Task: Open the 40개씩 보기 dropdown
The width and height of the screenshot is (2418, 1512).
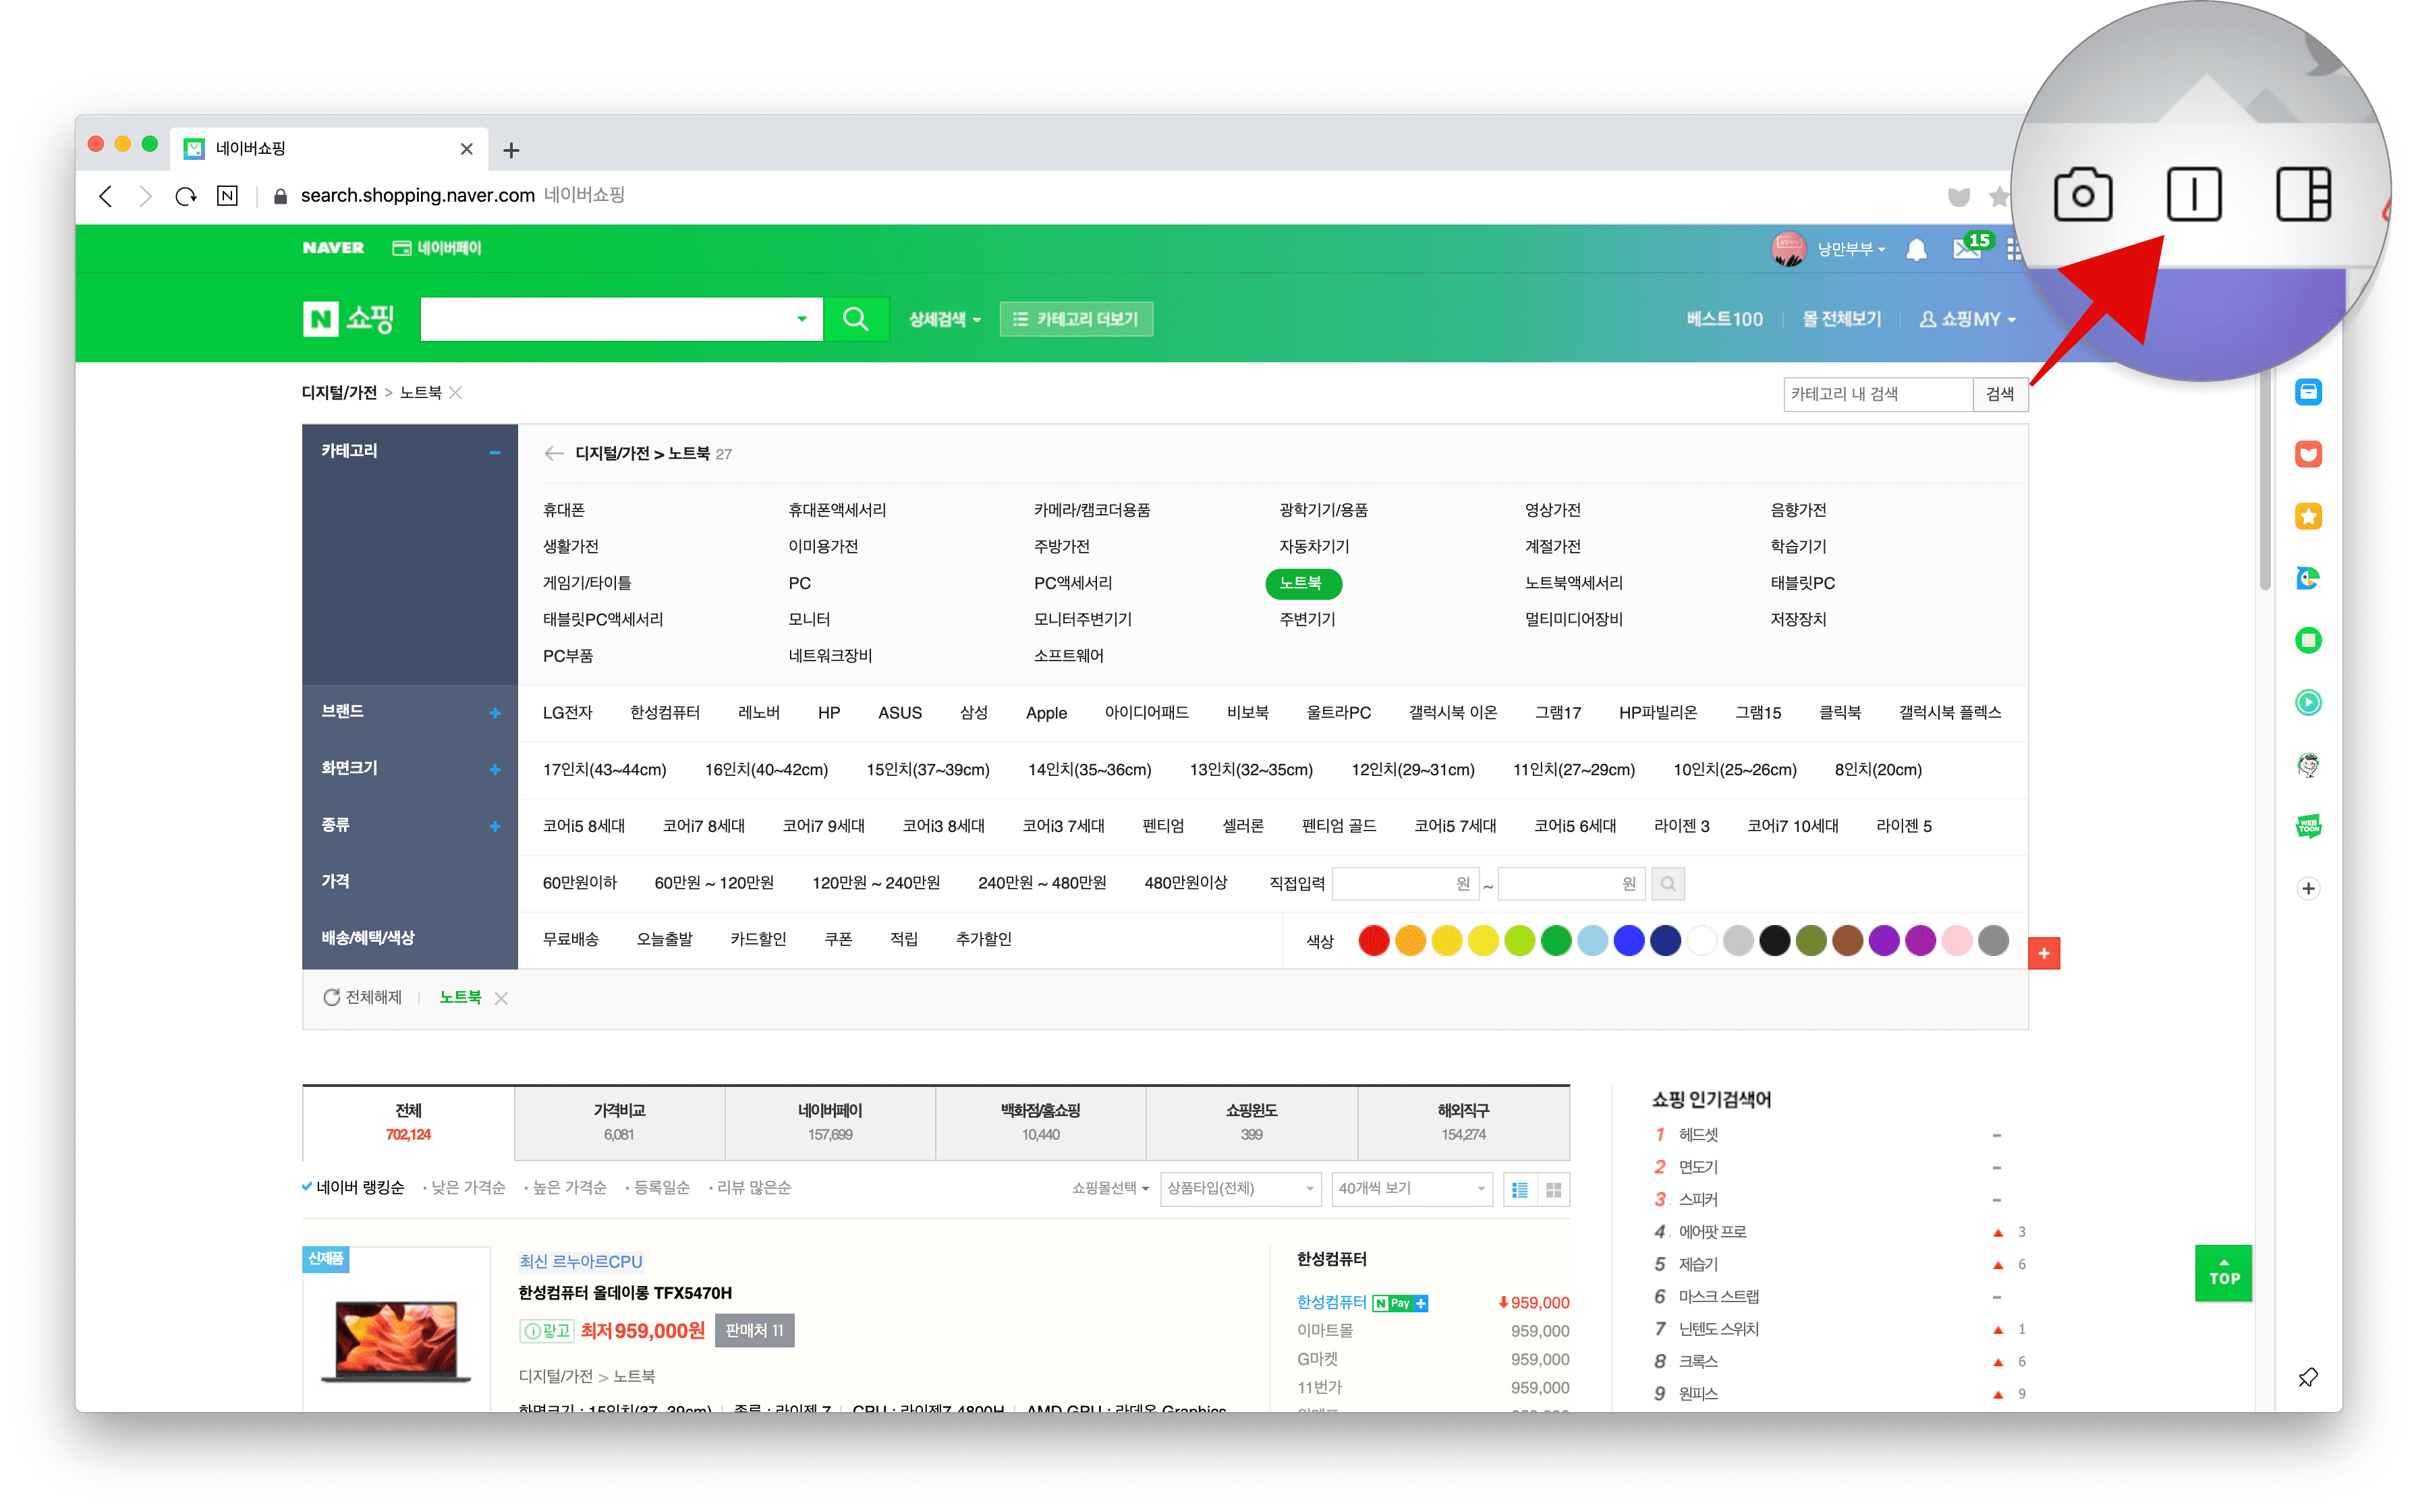Action: [x=1411, y=1188]
